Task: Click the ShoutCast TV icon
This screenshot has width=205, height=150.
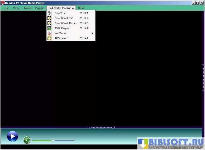Action: click(49, 18)
